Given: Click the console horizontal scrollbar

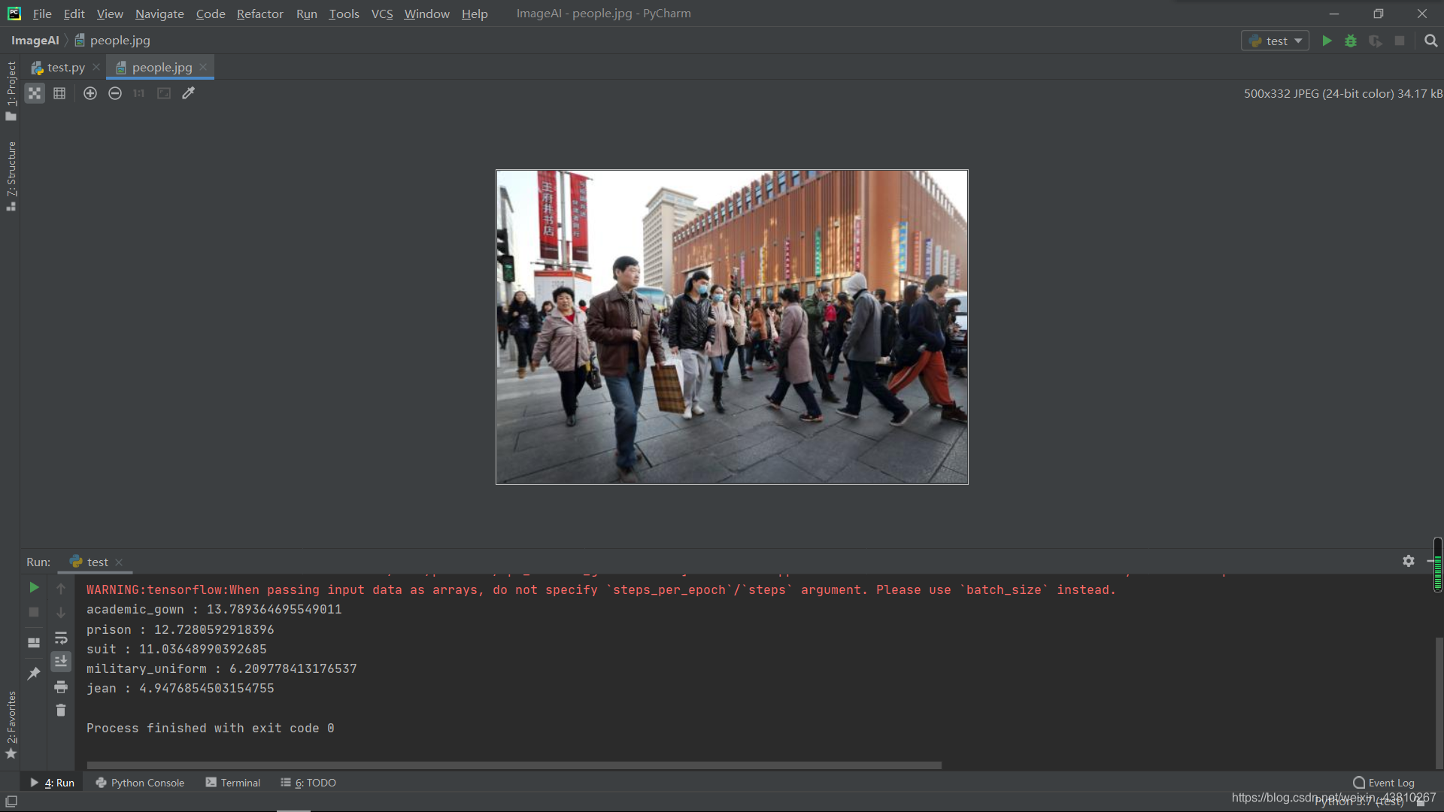Looking at the screenshot, I should pyautogui.click(x=514, y=765).
